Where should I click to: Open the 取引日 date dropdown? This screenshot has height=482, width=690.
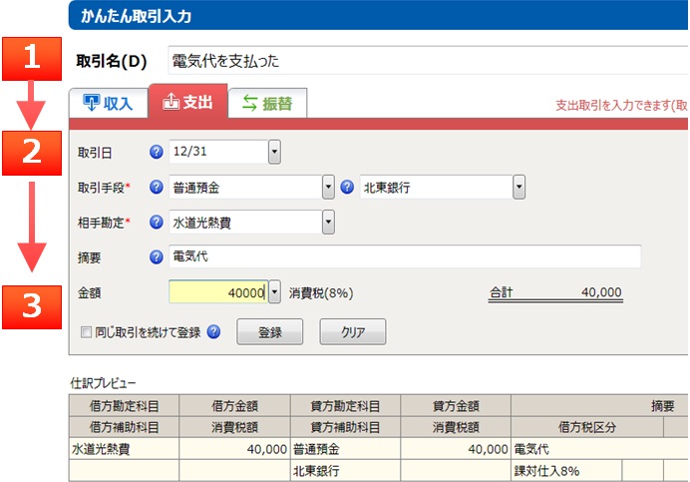tap(274, 153)
